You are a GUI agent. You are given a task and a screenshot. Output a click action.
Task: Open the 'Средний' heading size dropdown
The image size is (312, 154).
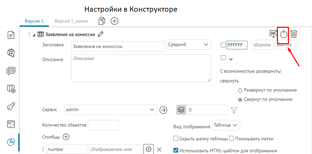point(189,45)
